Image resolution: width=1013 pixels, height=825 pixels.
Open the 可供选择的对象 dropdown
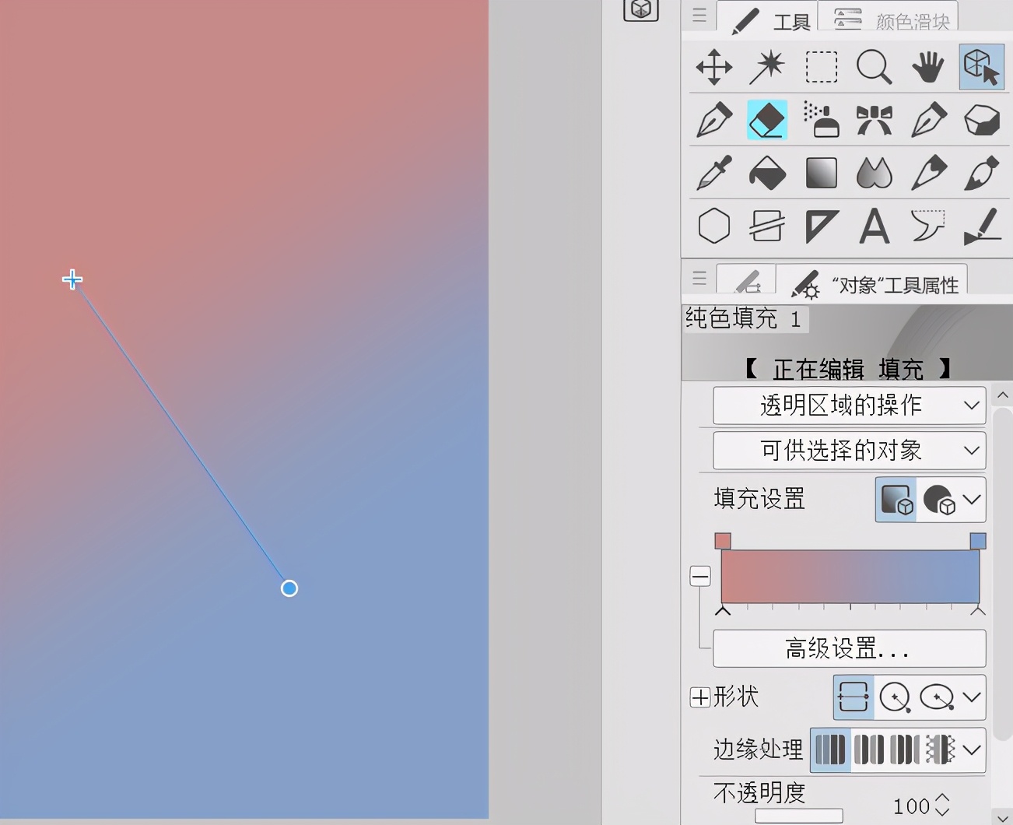pyautogui.click(x=850, y=451)
